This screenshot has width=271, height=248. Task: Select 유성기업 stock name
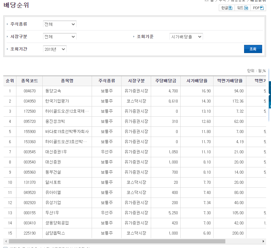(53, 203)
